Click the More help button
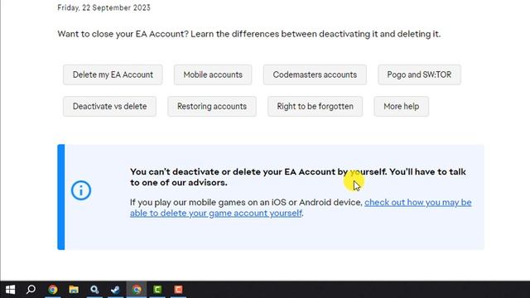 (401, 107)
